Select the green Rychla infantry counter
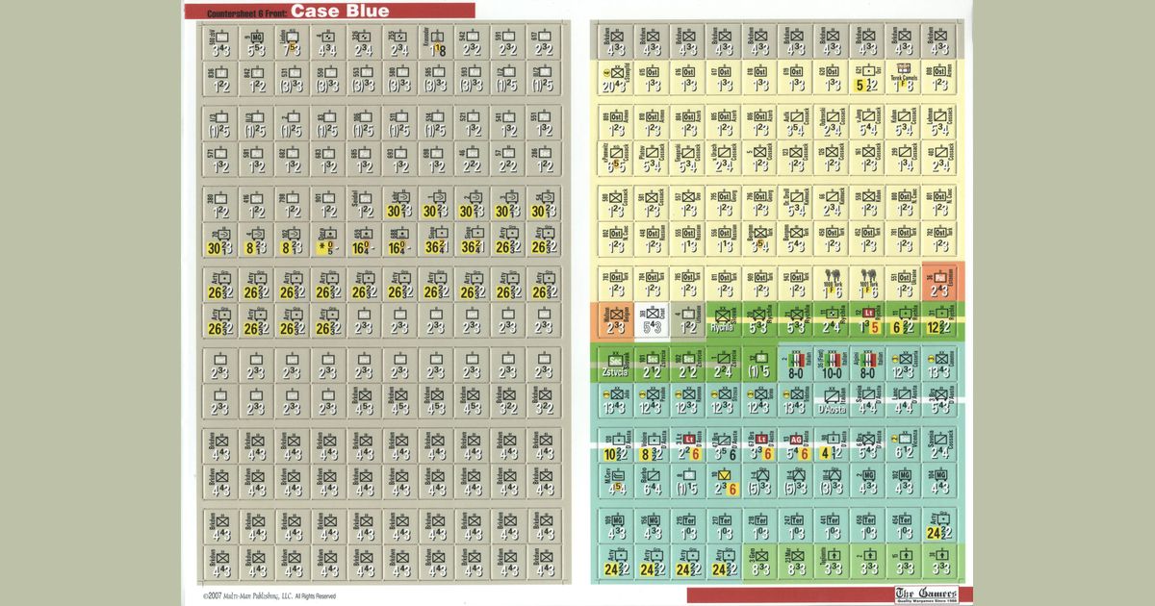The image size is (1155, 606). point(725,320)
